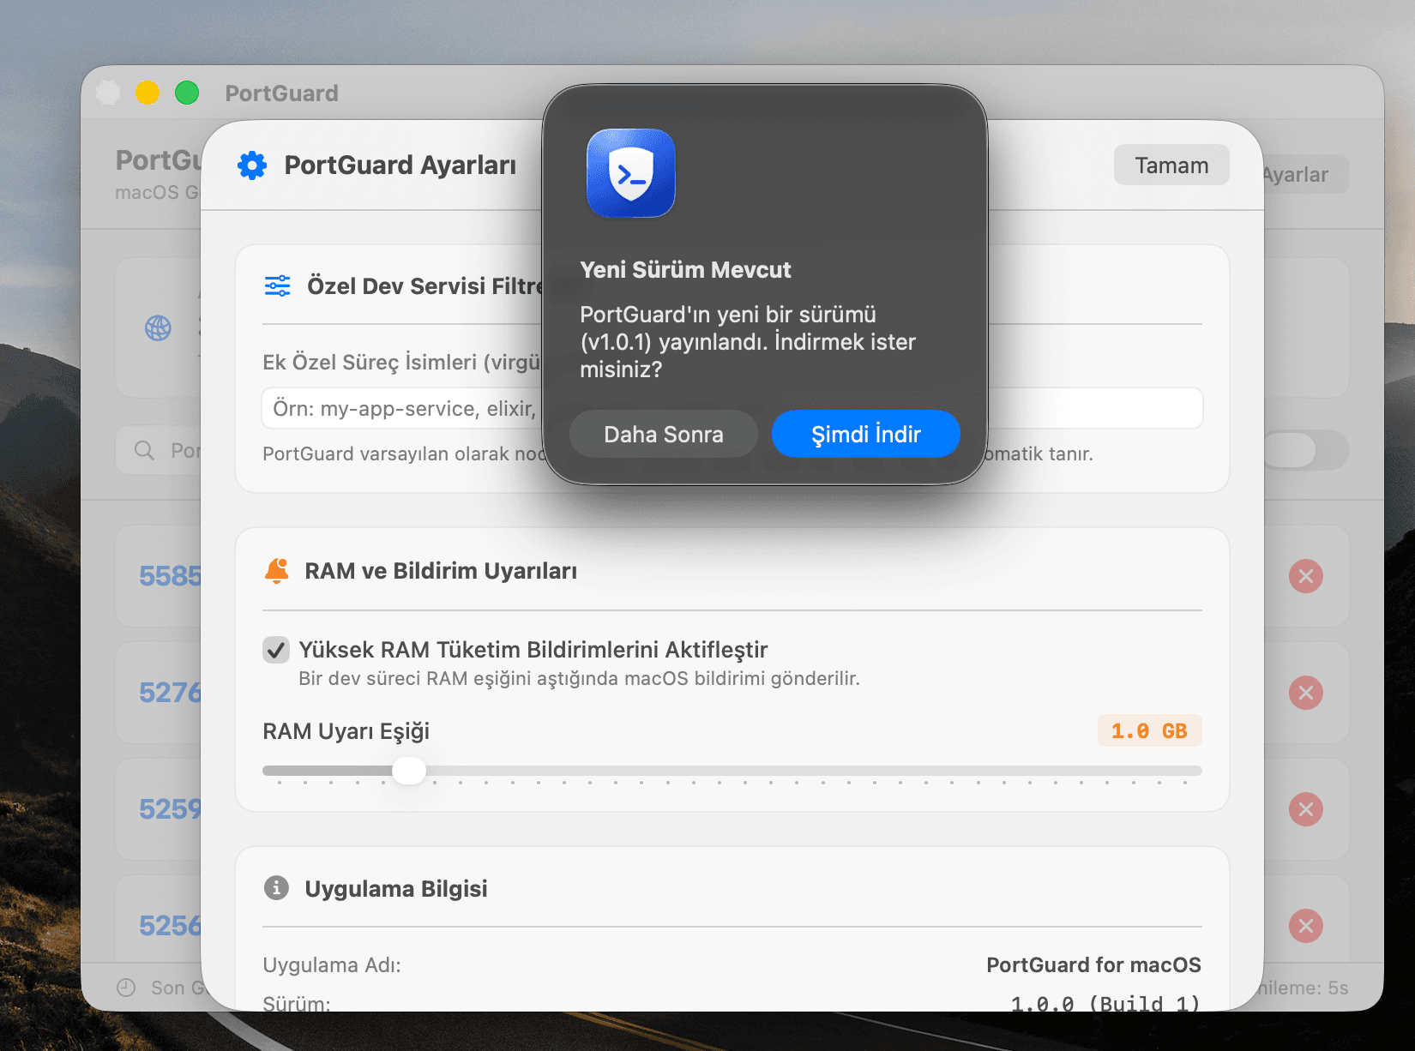Viewport: 1415px width, 1051px height.
Task: Click the Yeni Sürüm Mevcut dialog title
Action: click(x=685, y=269)
